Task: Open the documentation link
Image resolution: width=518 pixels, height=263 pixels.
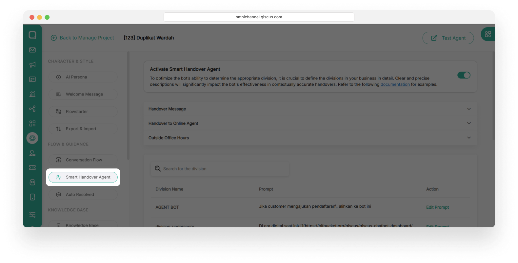Action: (x=395, y=84)
